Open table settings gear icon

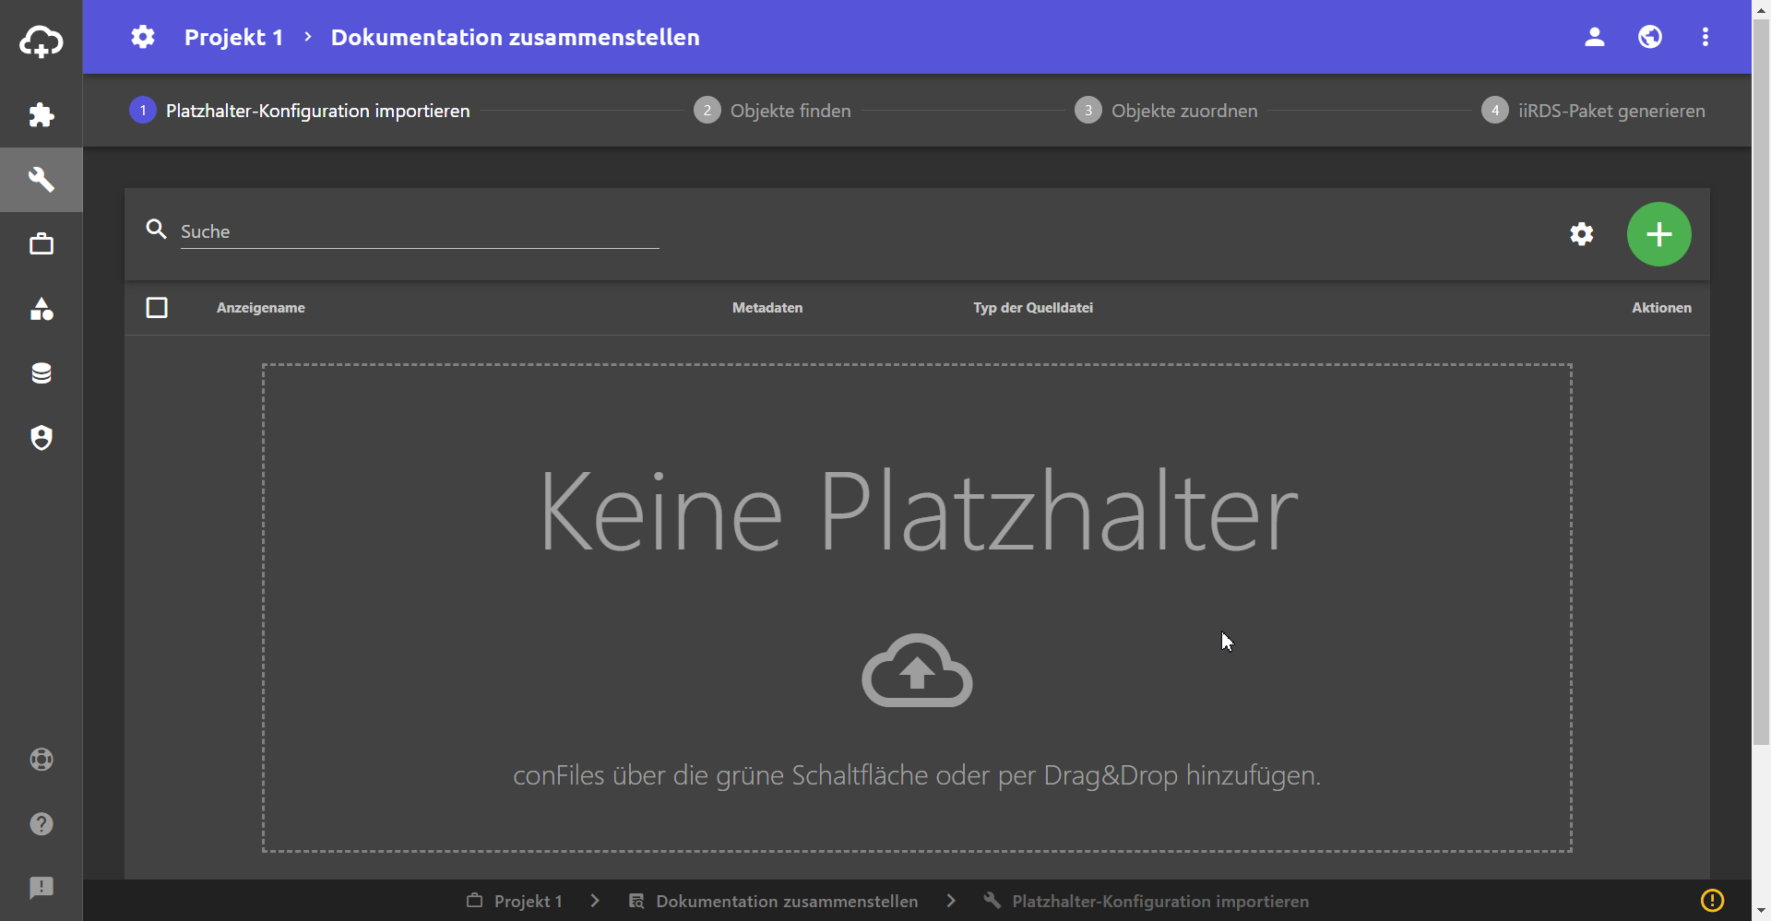pos(1582,234)
